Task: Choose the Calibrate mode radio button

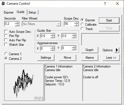Action: tap(82, 24)
